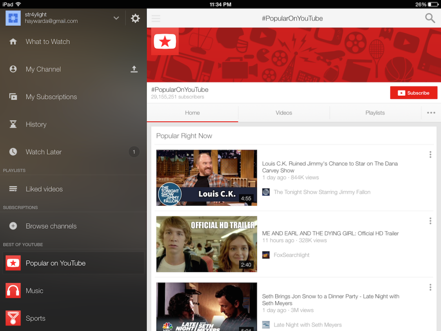
Task: Tap the Sports medal icon
Action: point(13,318)
